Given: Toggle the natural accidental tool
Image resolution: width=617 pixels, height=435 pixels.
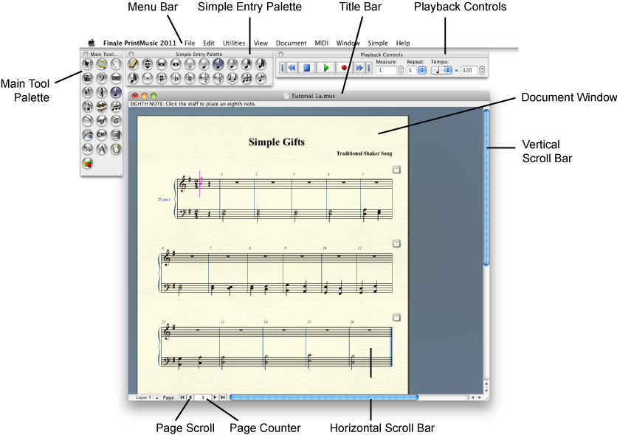Looking at the screenshot, I should (x=190, y=78).
